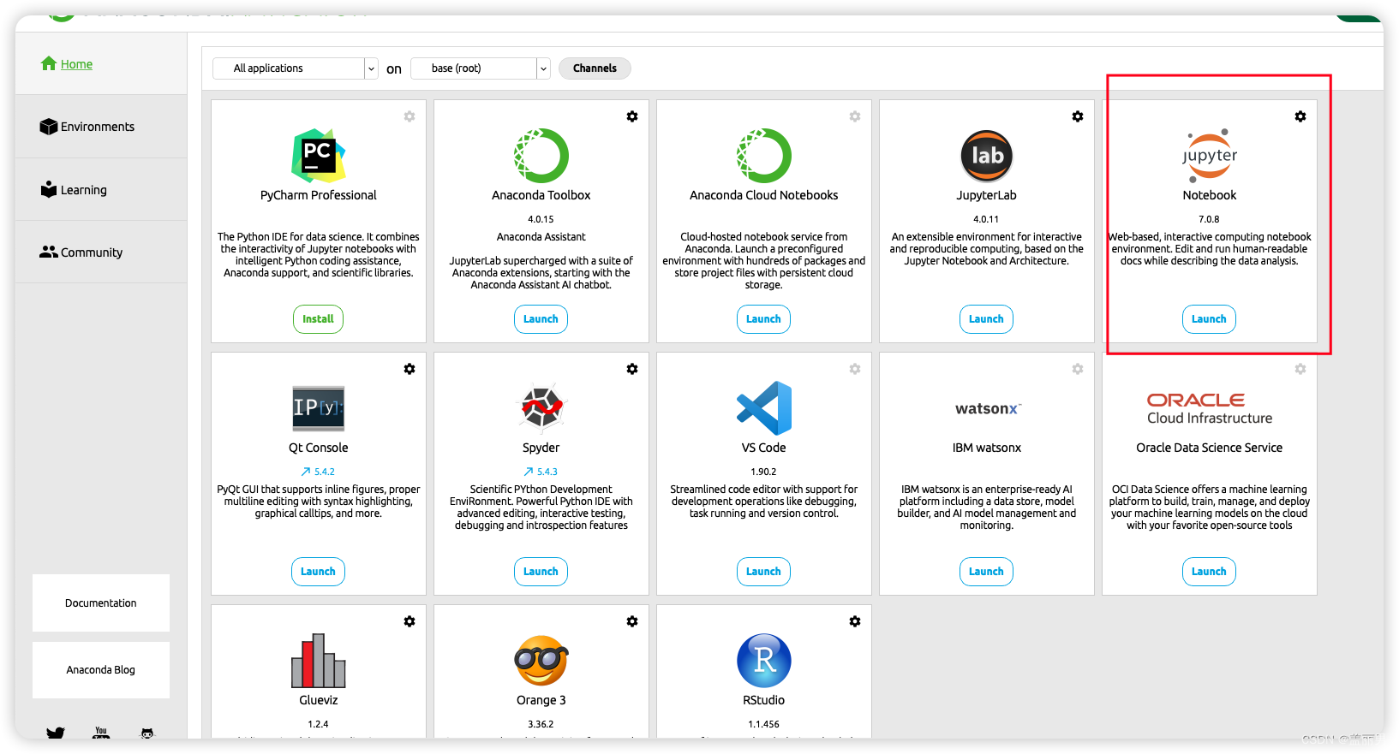
Task: Click the Glueviz bar chart logo
Action: [319, 661]
